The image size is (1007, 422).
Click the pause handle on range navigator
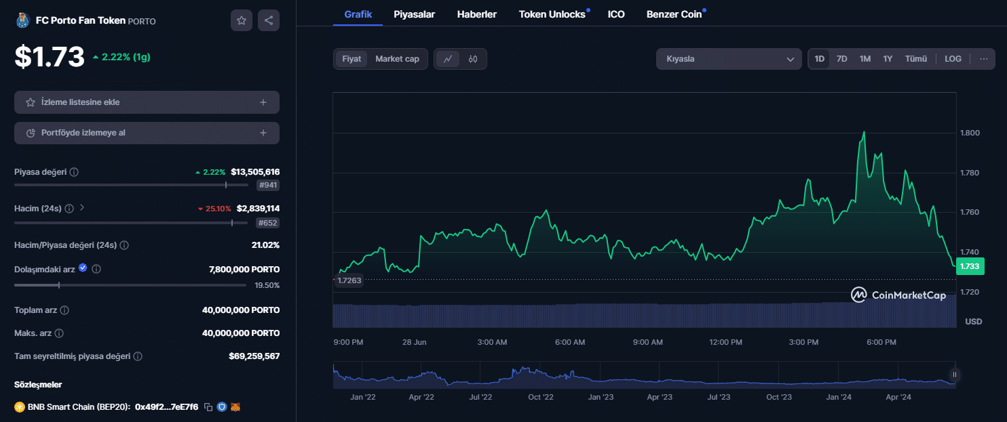tap(954, 375)
